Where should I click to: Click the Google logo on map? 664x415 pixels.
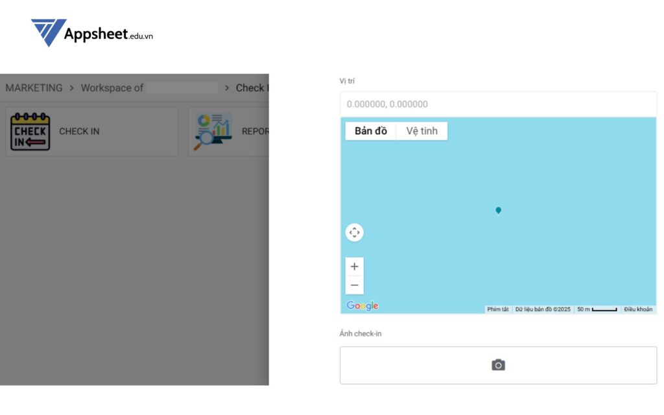pos(362,306)
